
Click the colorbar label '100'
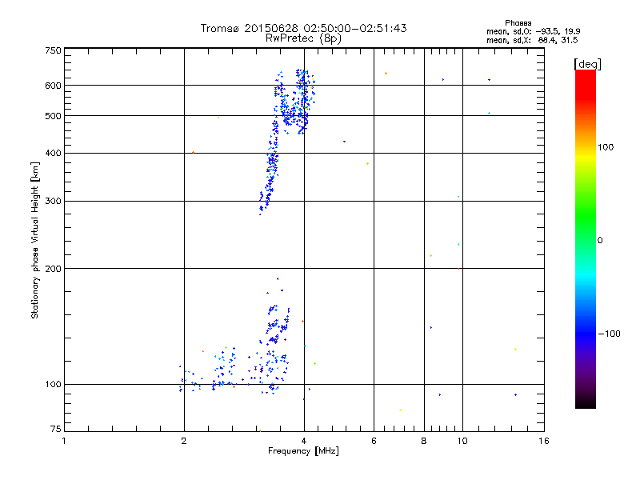[x=606, y=147]
